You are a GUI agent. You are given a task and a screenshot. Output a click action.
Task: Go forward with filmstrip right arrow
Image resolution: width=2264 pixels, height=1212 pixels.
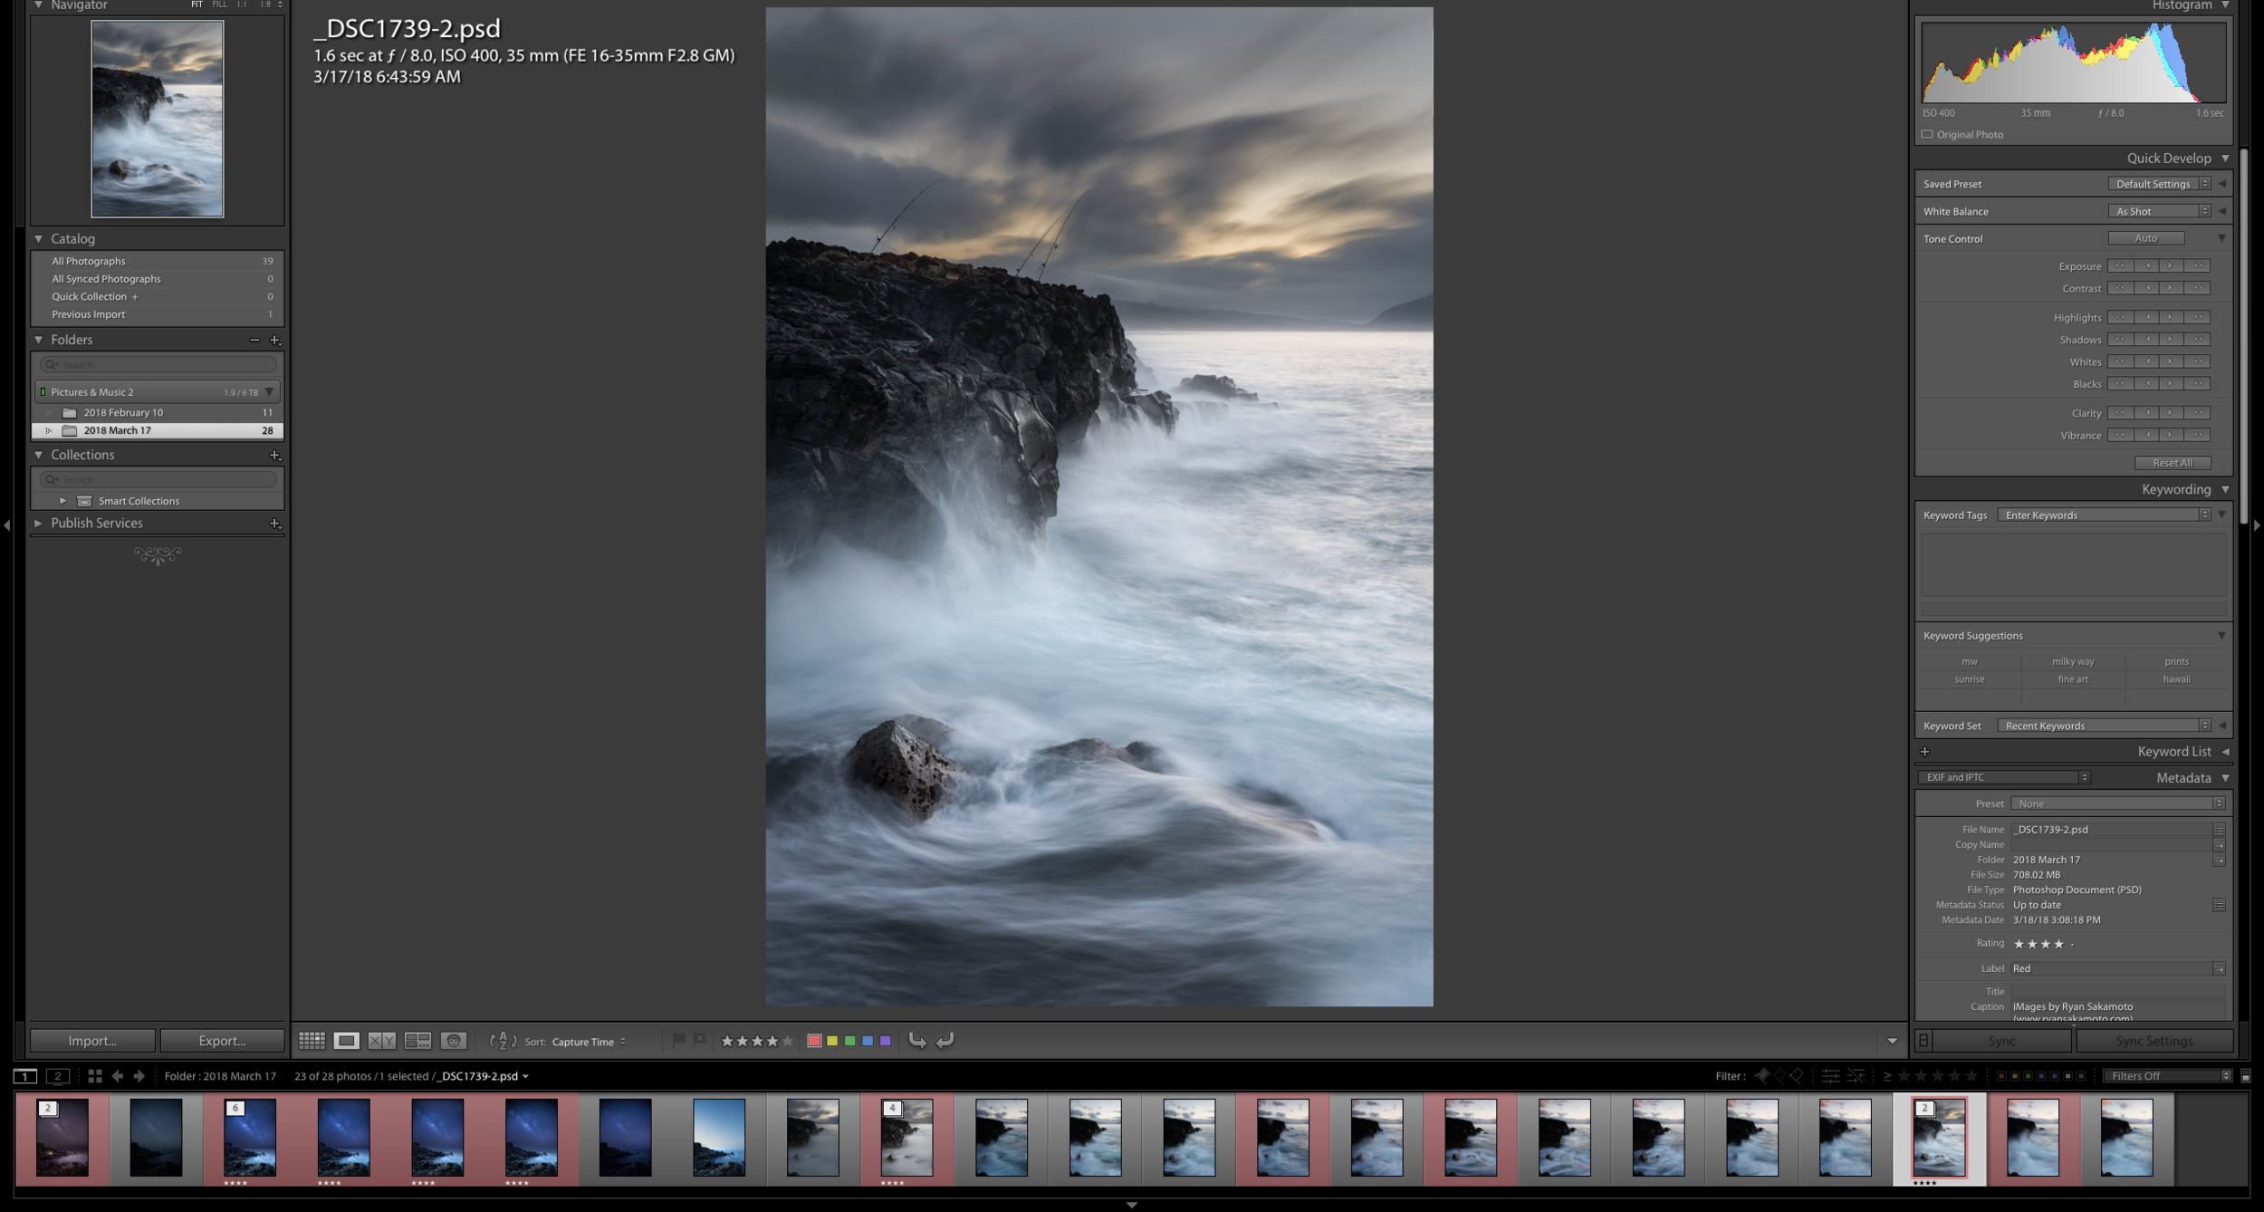tap(139, 1076)
